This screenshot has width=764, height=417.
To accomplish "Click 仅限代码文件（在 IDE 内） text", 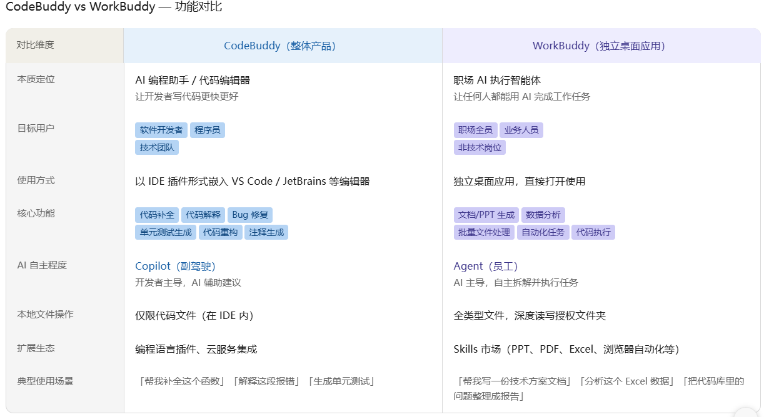I will coord(195,315).
